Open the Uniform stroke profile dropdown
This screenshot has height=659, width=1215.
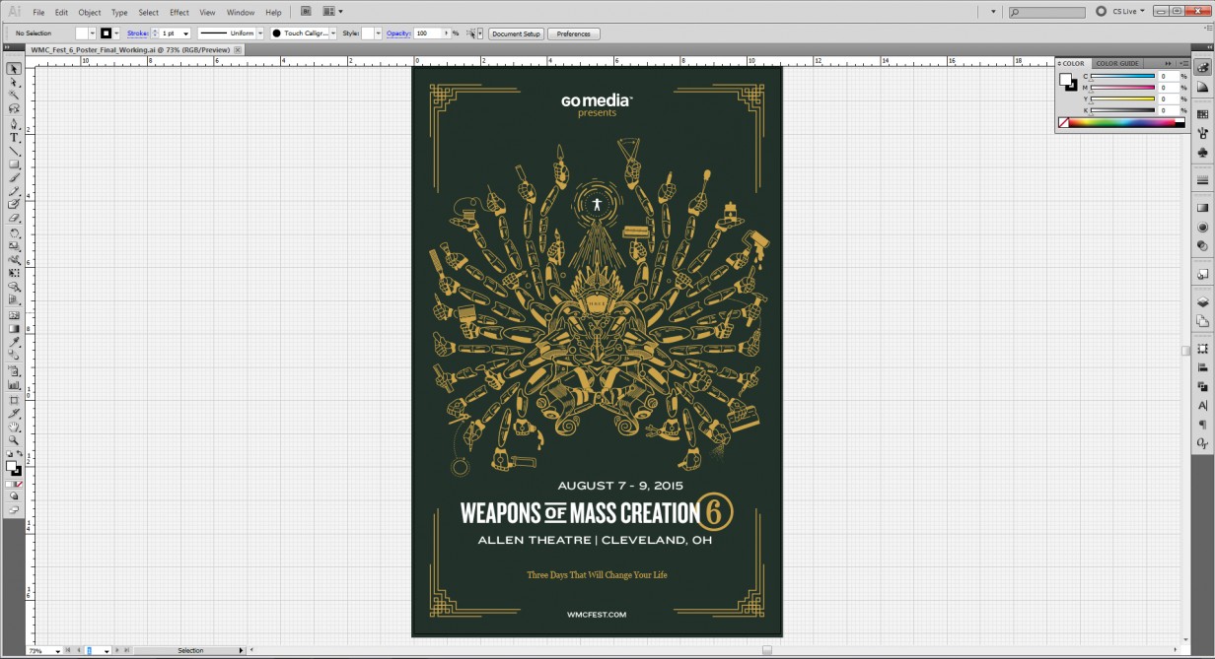point(259,33)
